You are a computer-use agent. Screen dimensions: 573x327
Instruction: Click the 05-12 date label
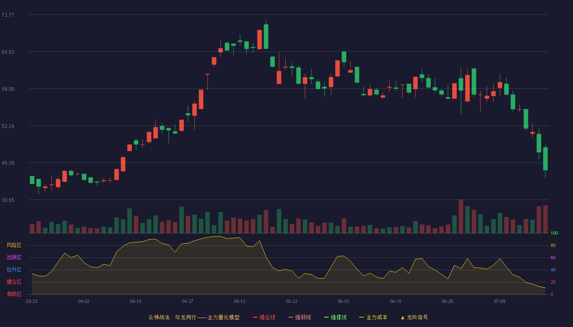point(239,301)
